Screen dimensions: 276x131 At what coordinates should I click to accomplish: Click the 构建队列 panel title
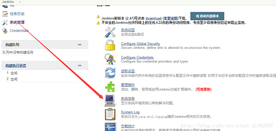tap(12, 45)
